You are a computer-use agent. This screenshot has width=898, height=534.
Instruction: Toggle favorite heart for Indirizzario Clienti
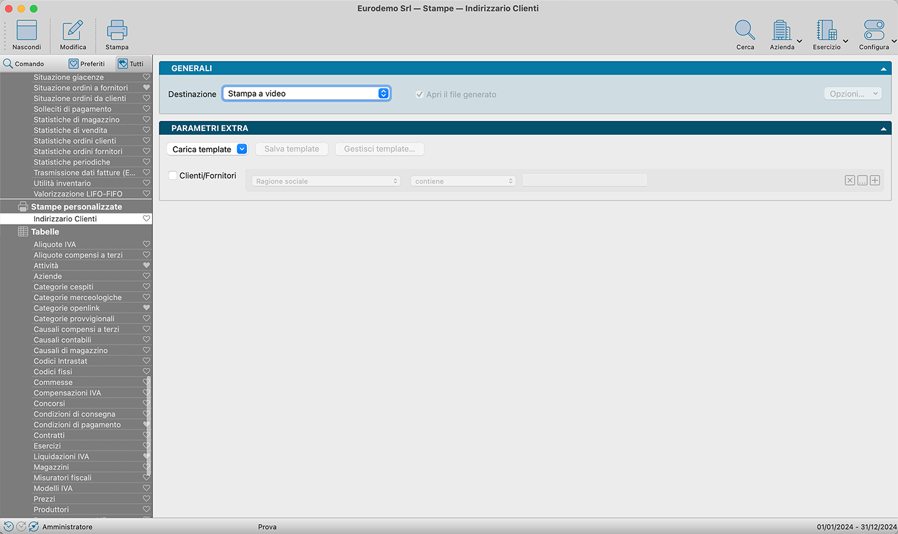(x=147, y=219)
